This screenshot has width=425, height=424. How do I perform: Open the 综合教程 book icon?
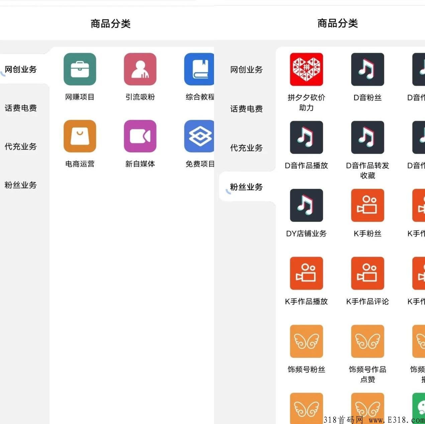click(199, 69)
